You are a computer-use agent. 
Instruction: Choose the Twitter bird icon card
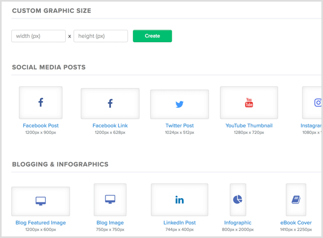(x=179, y=104)
